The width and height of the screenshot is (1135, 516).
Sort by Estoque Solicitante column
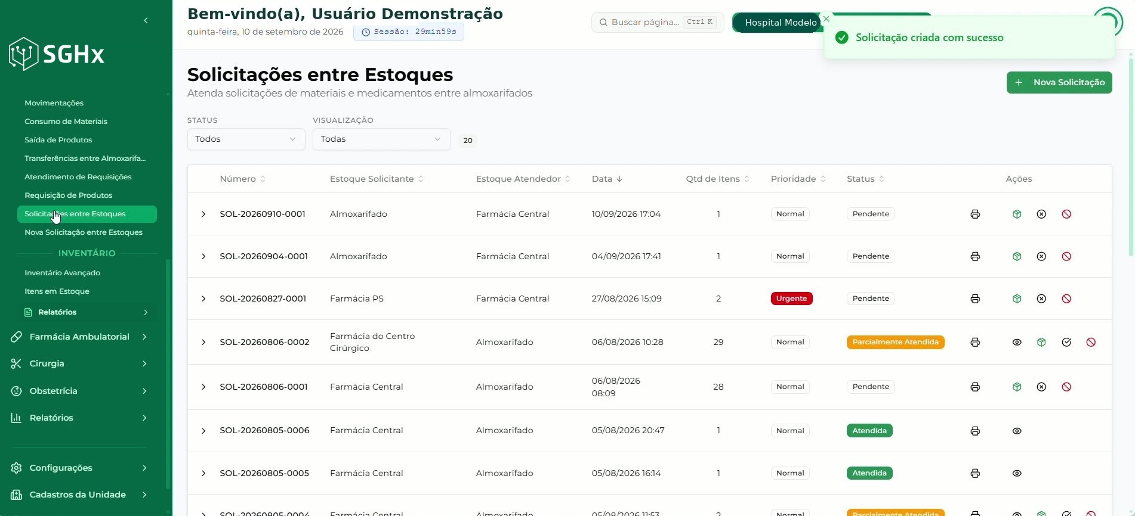pos(377,179)
